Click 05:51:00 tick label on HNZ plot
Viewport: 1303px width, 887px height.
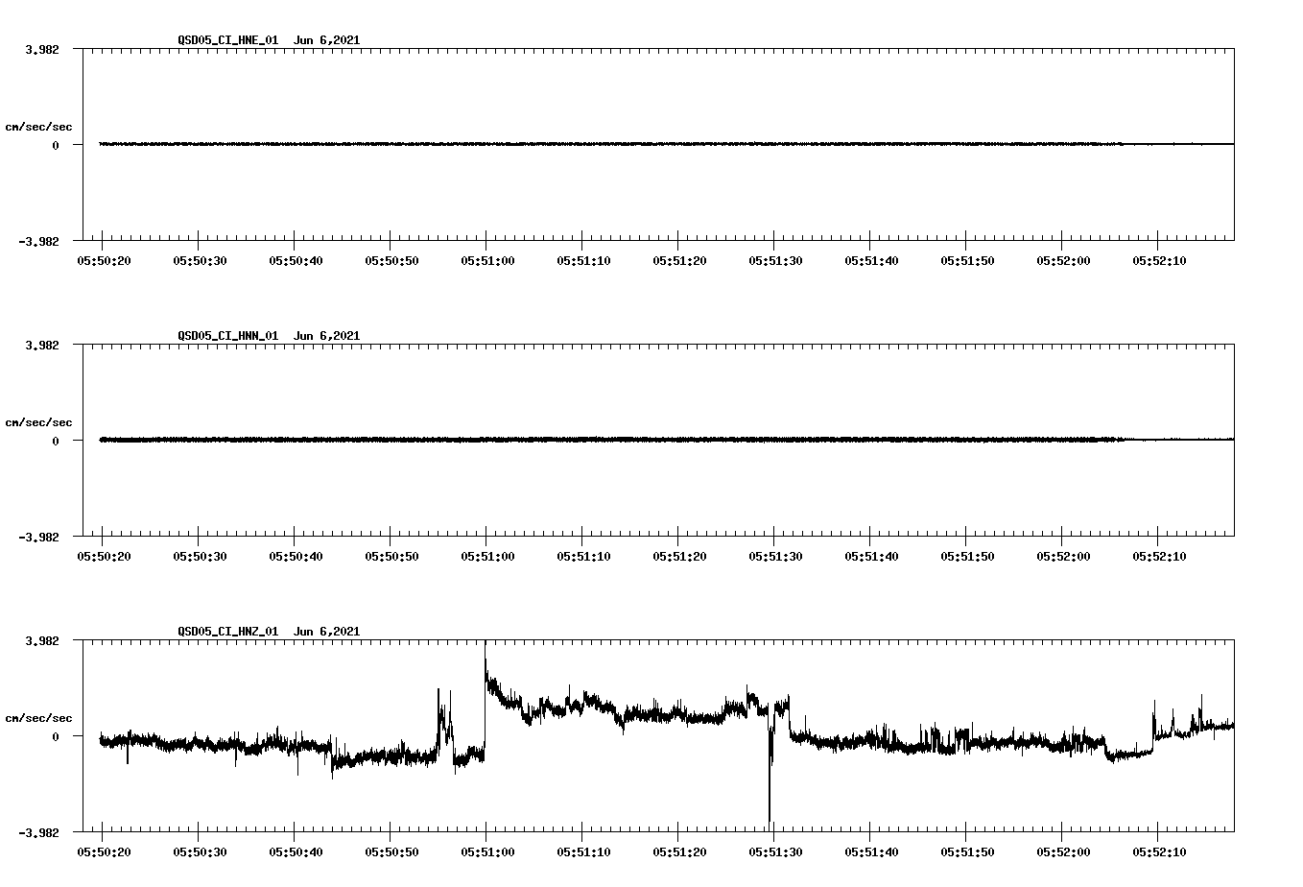click(487, 852)
